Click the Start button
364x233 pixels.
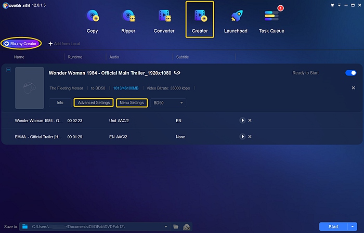[333, 227]
